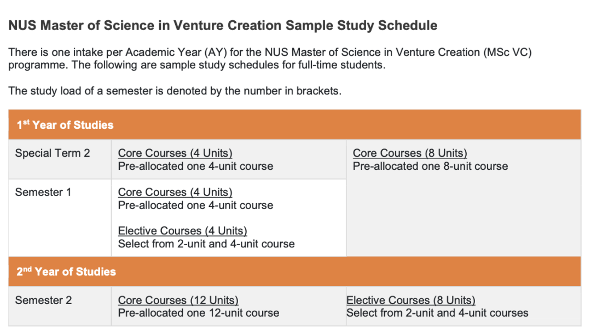Open Core Courses (4 Units) in Semester 1 row
This screenshot has width=591, height=332.
click(x=175, y=192)
